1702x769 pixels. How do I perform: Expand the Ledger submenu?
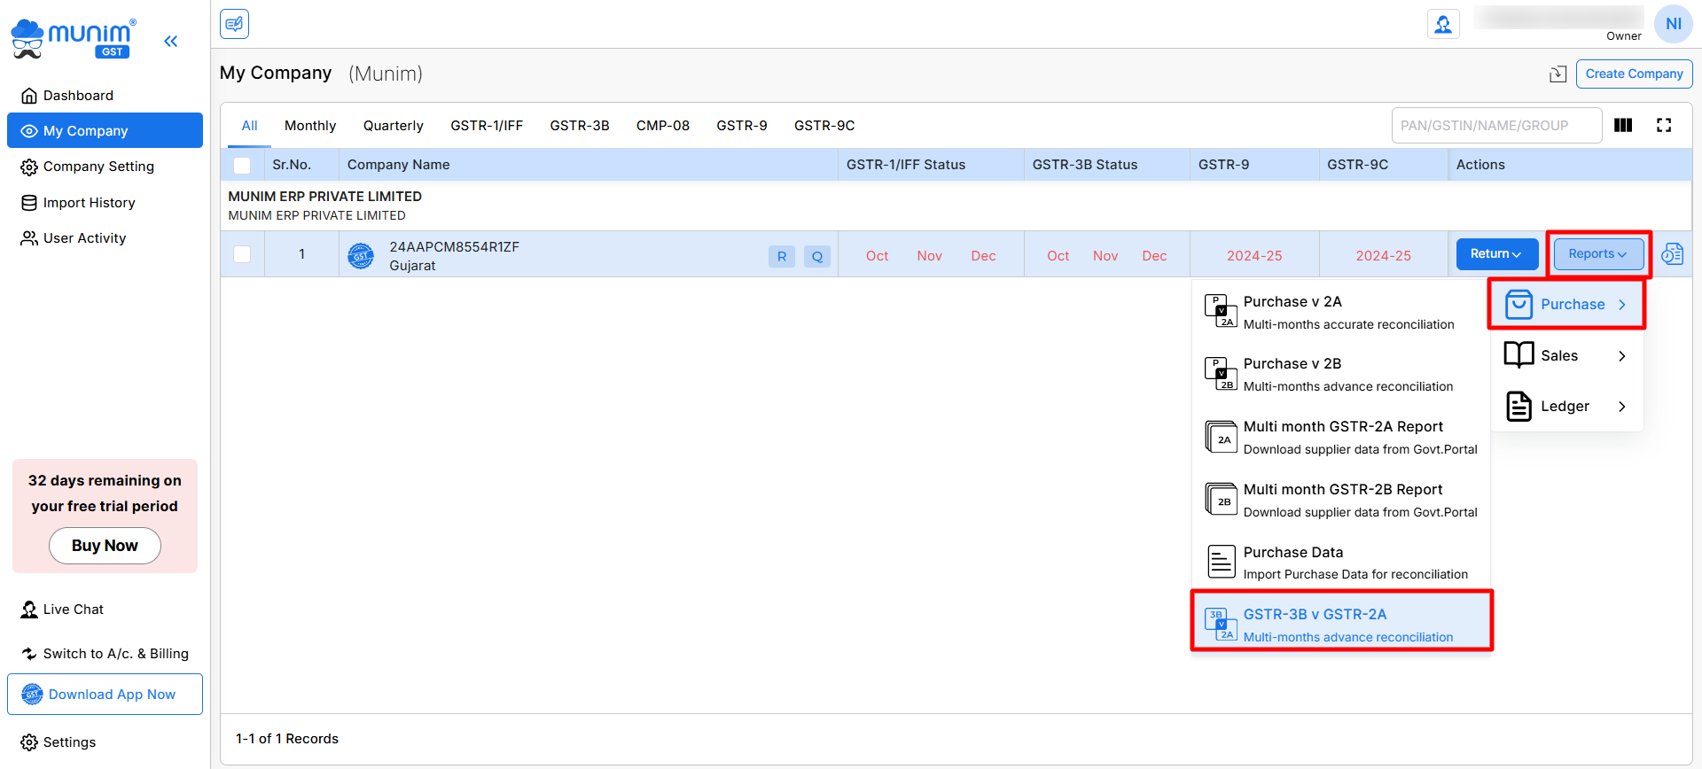[x=1566, y=407]
